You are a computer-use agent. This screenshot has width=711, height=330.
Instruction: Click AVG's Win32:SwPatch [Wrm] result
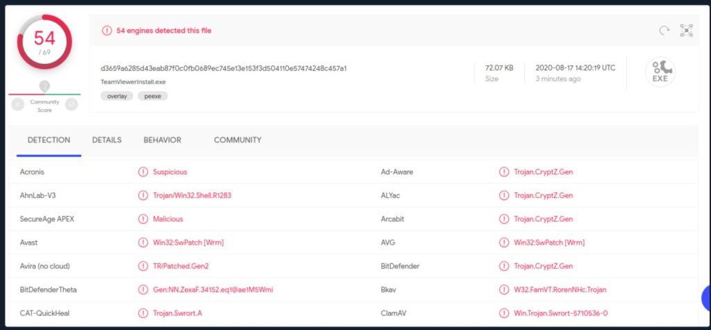point(549,242)
